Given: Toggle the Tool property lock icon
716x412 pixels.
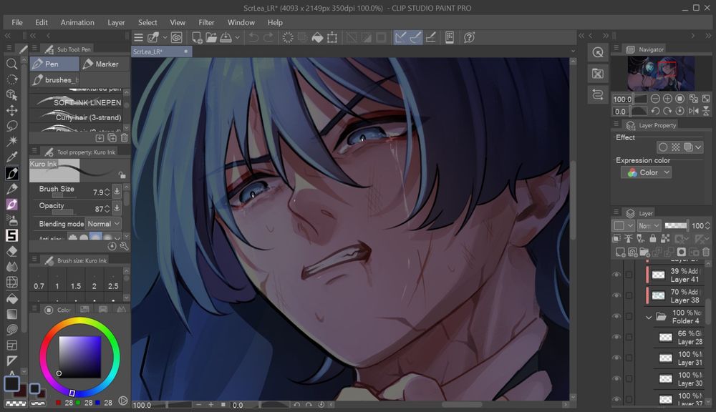Looking at the screenshot, I should click(122, 175).
